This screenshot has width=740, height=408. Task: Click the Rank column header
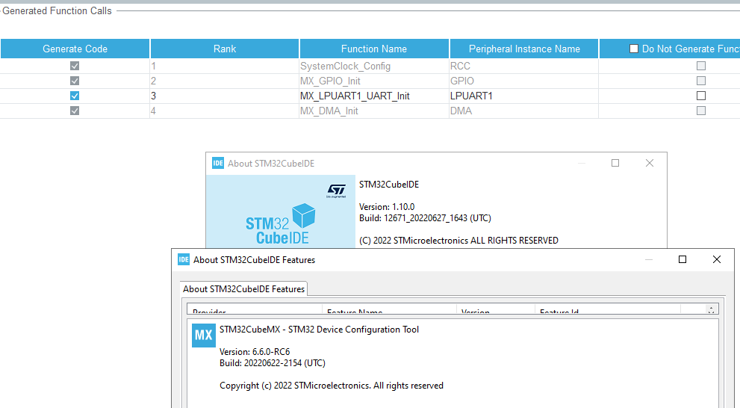(225, 49)
